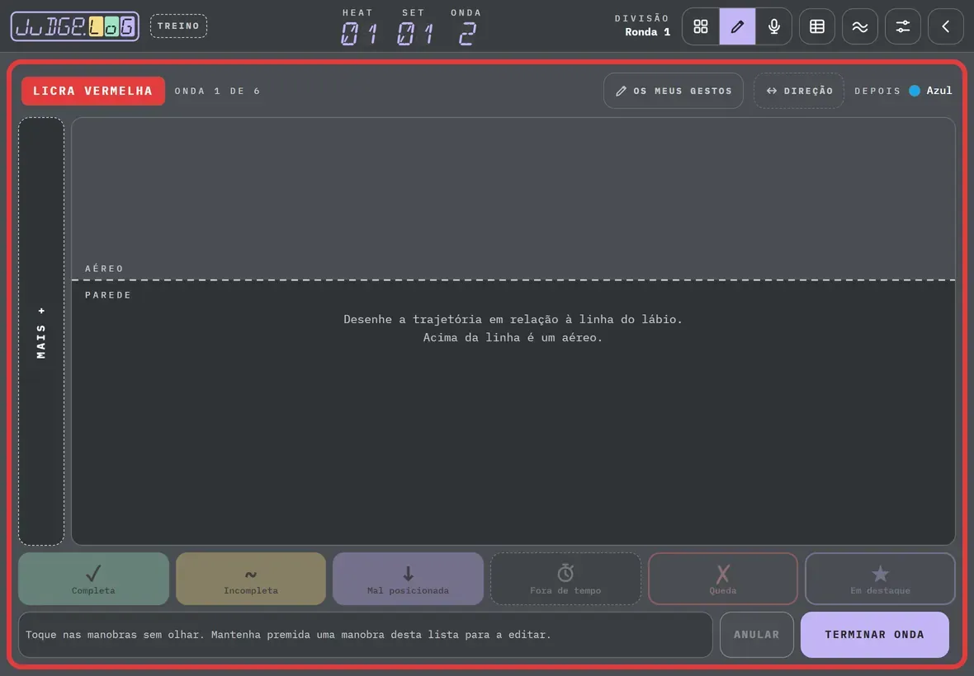This screenshot has width=974, height=676.
Task: Mark the maneuver as Incompleta
Action: [251, 579]
